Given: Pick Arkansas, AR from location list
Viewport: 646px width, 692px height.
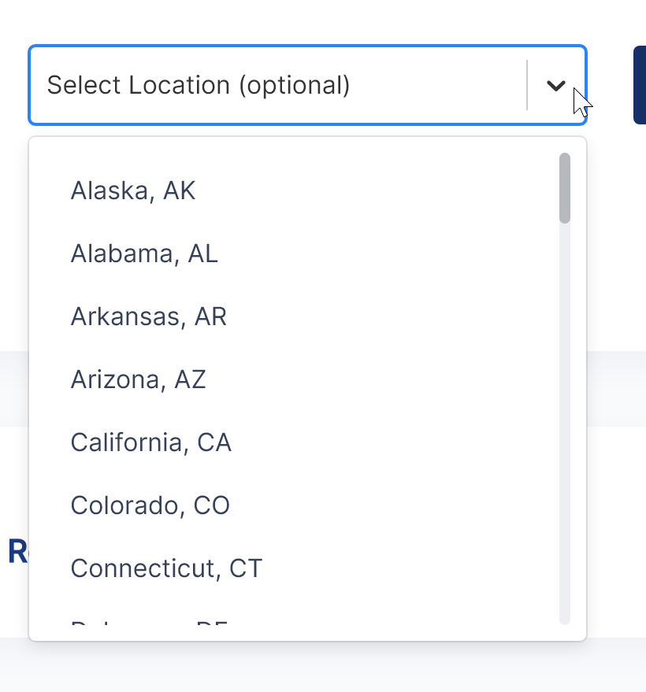Looking at the screenshot, I should click(x=149, y=316).
